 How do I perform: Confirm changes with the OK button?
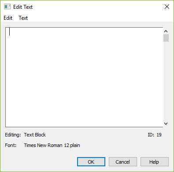91,162
